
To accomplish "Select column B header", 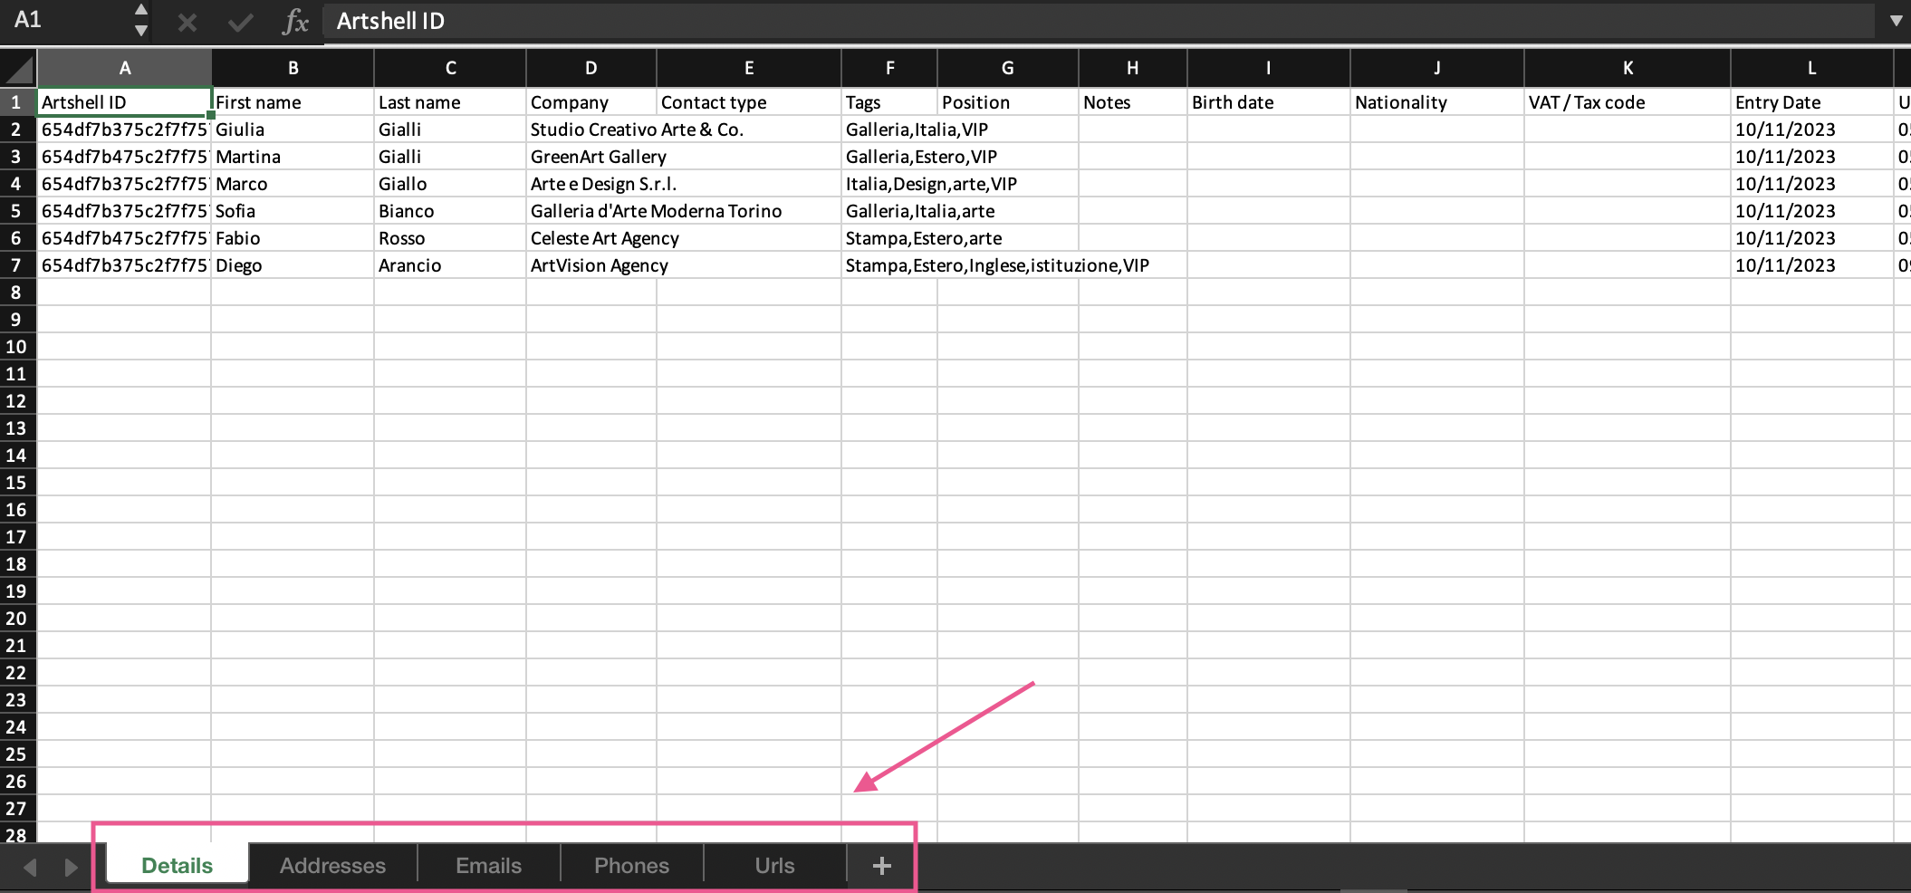I will (x=293, y=68).
